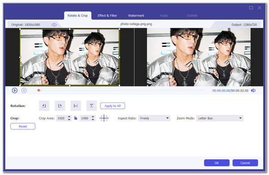Click the top-middle crop handle

[69, 29]
